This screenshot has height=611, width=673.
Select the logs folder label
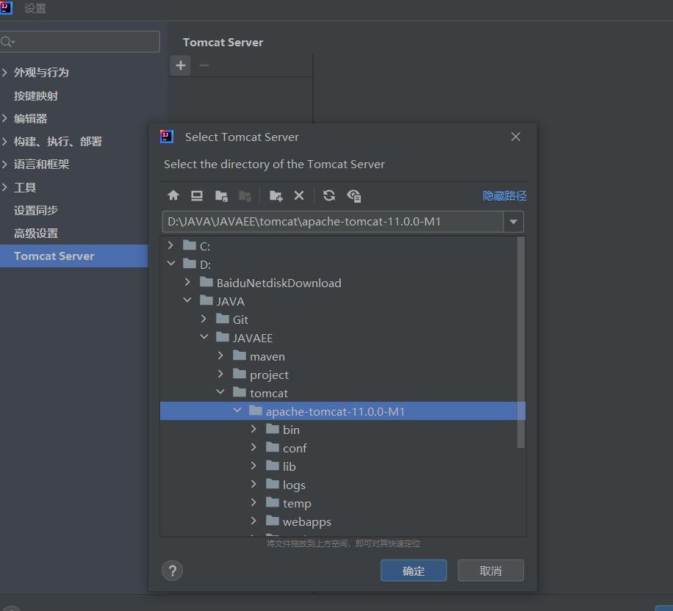(294, 485)
